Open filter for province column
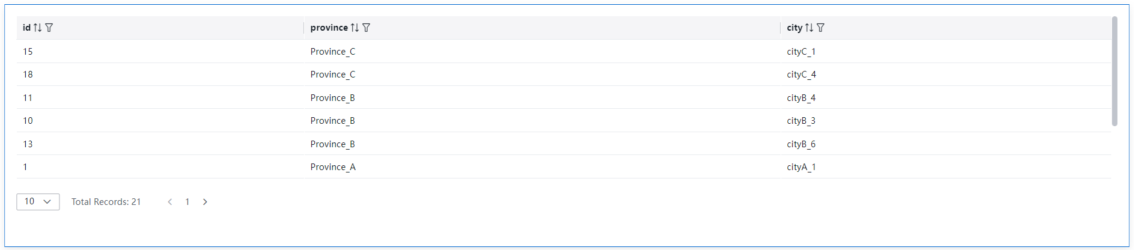1134x250 pixels. 367,28
